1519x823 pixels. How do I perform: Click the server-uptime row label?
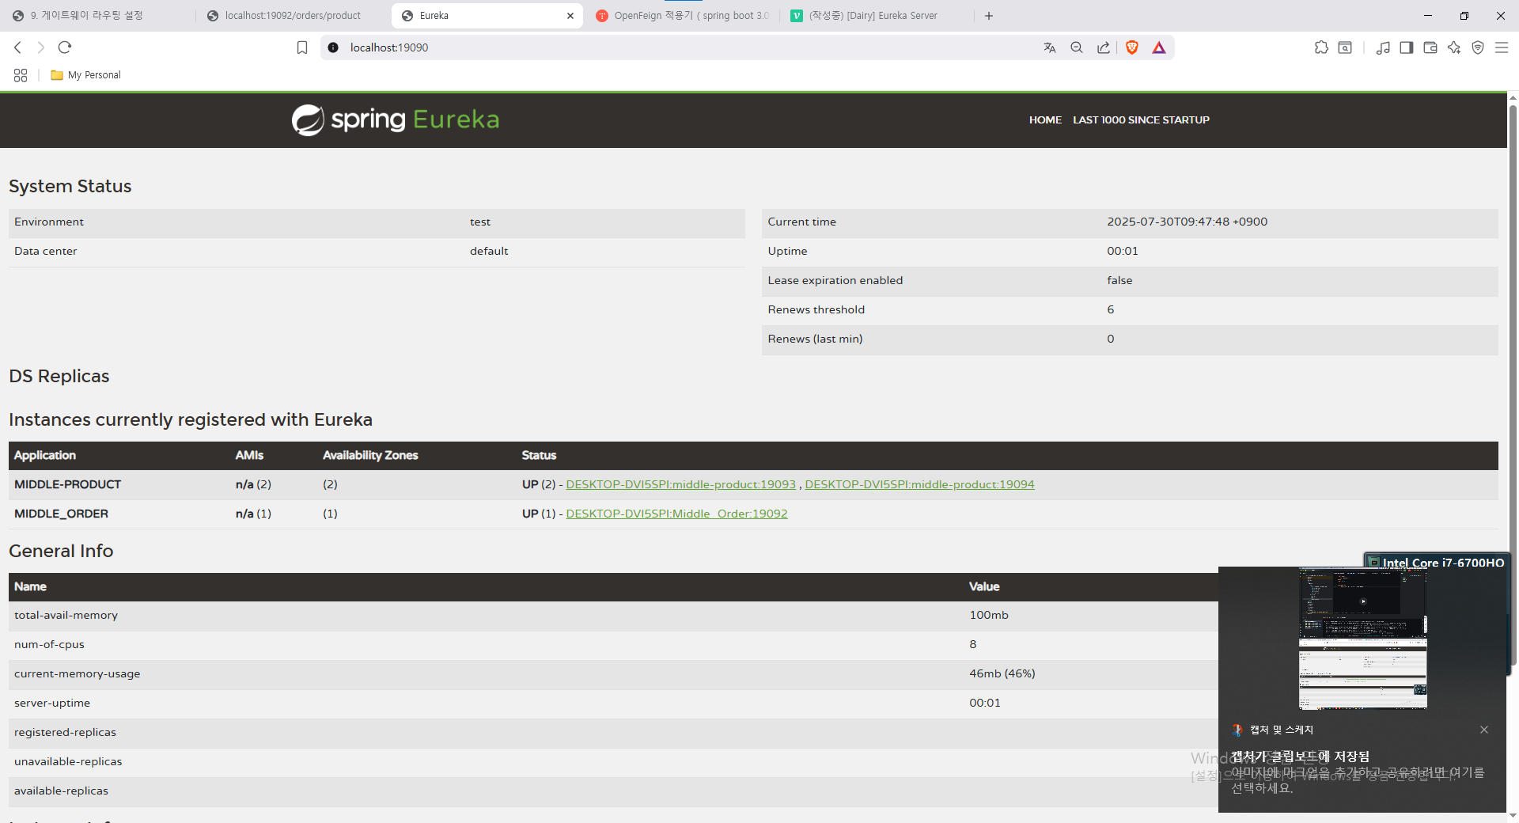click(52, 703)
